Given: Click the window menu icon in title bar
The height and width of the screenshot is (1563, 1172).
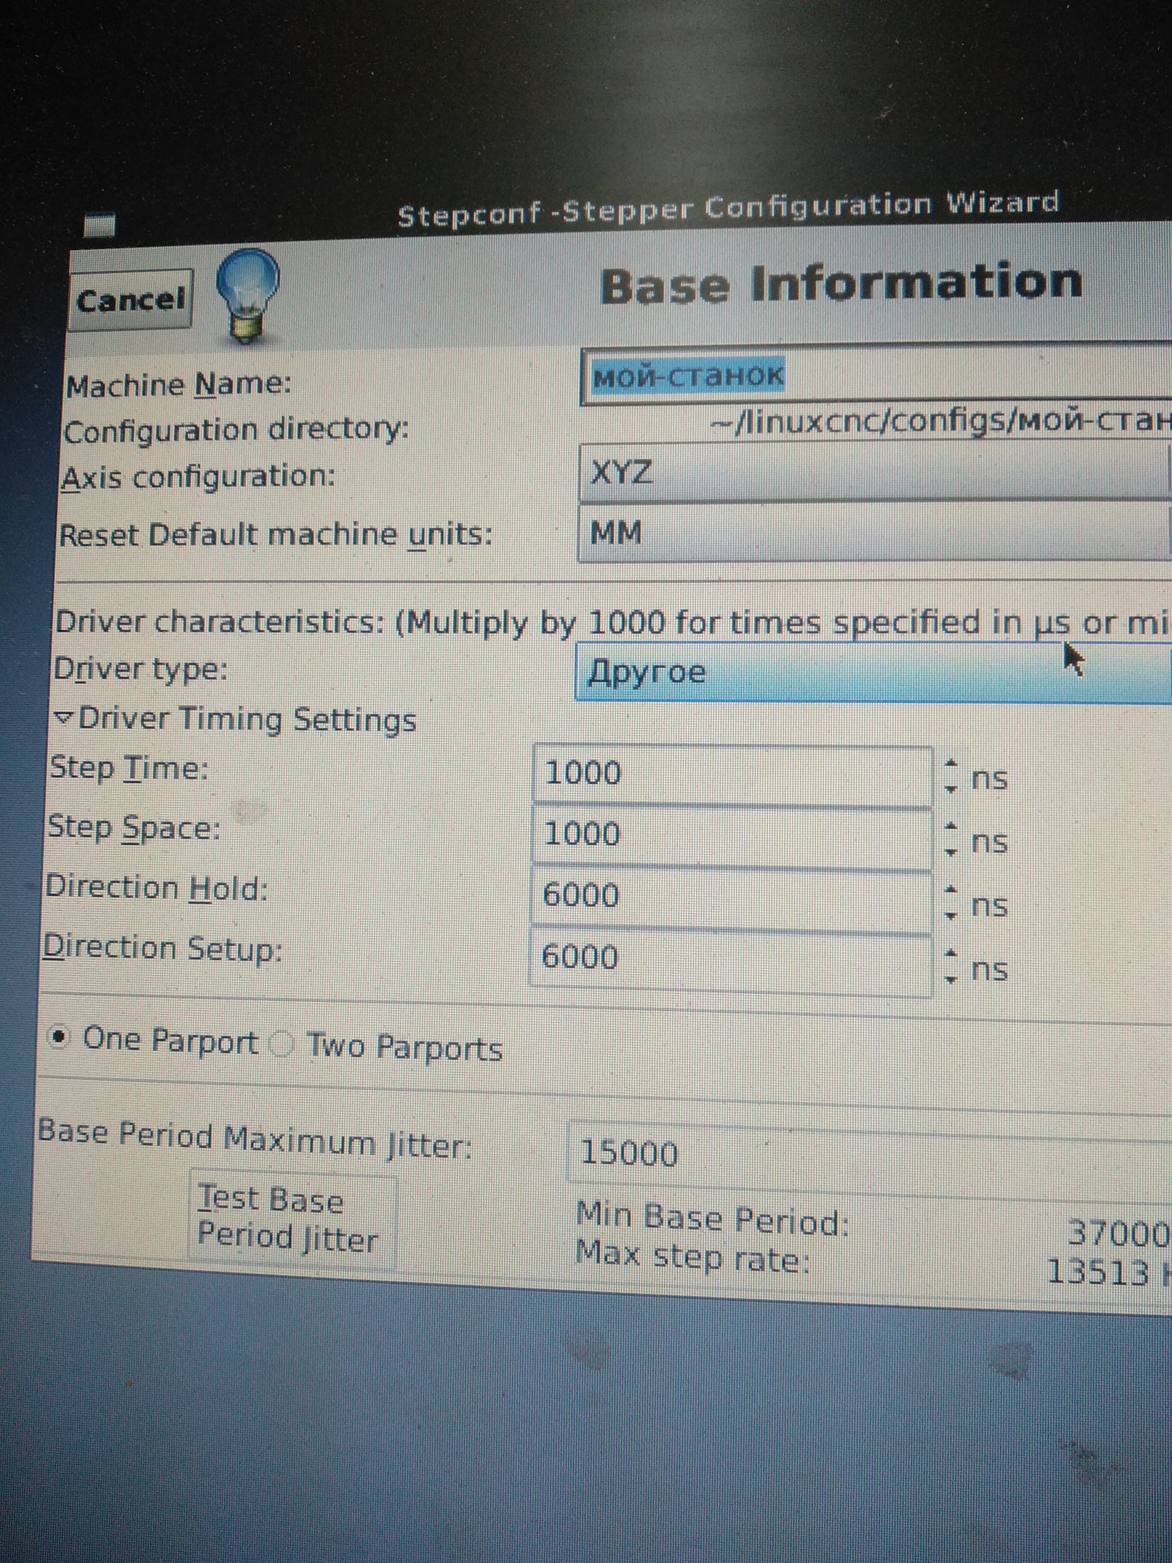Looking at the screenshot, I should [x=100, y=225].
